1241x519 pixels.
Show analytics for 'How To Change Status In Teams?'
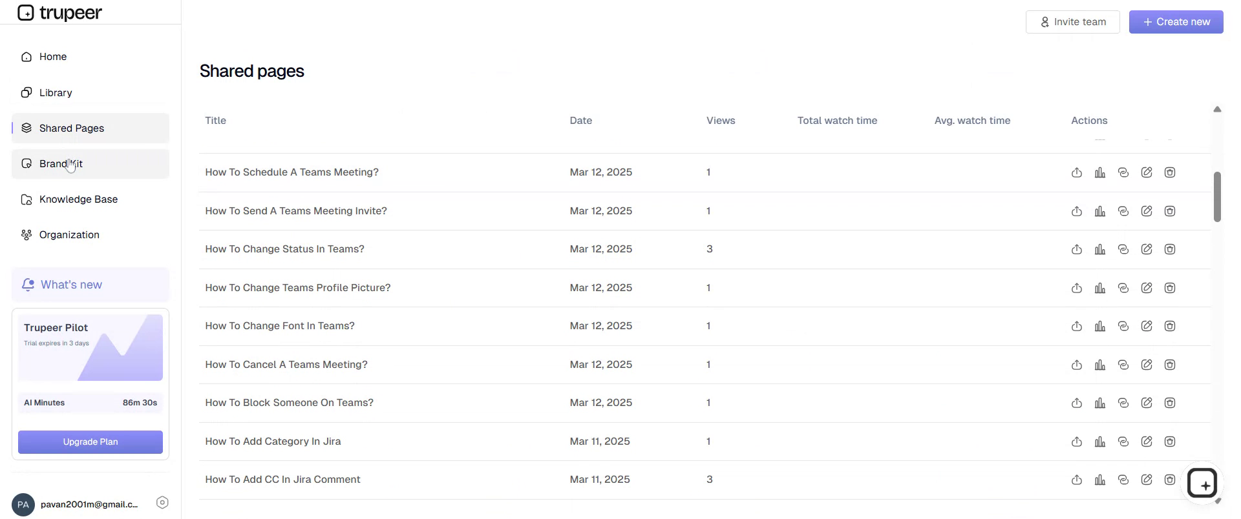click(1100, 249)
